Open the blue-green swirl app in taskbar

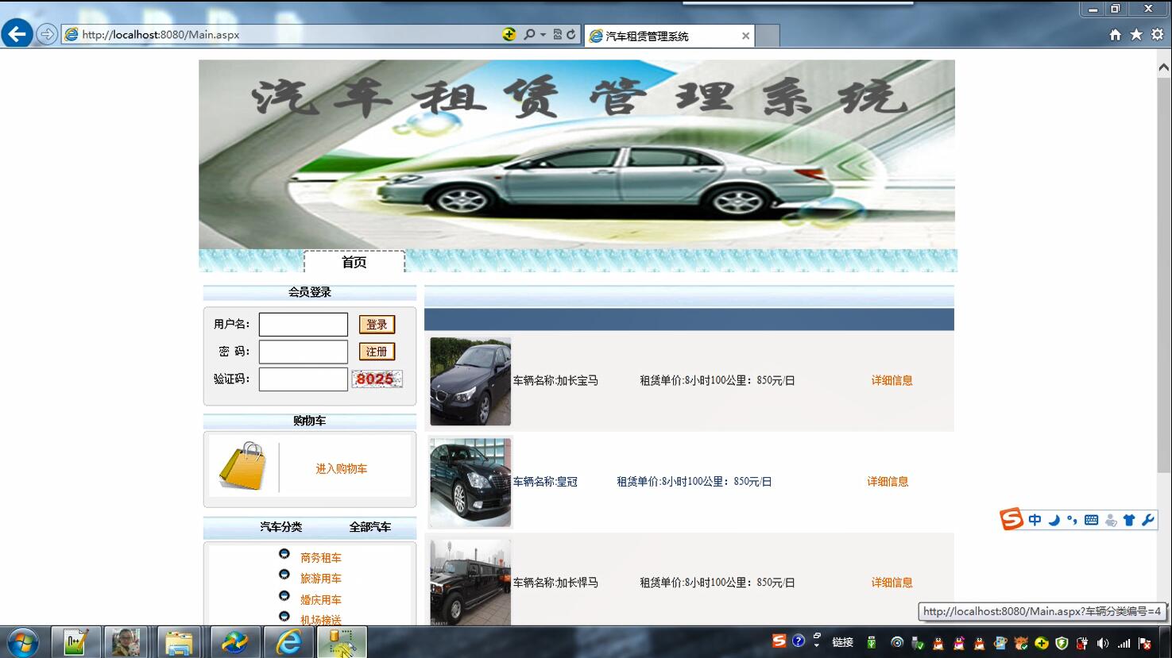[234, 642]
